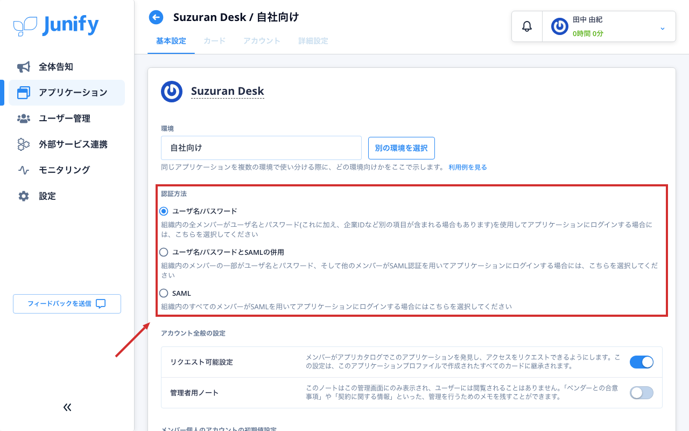Click the アカウント全般の設定 heading

coord(193,333)
